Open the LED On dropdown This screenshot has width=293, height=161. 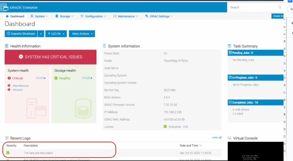coord(56,34)
